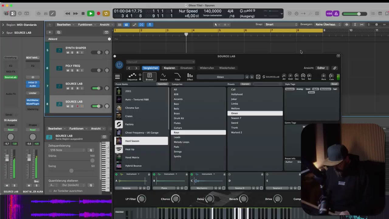Open the Mixer from the control bar

(46, 13)
